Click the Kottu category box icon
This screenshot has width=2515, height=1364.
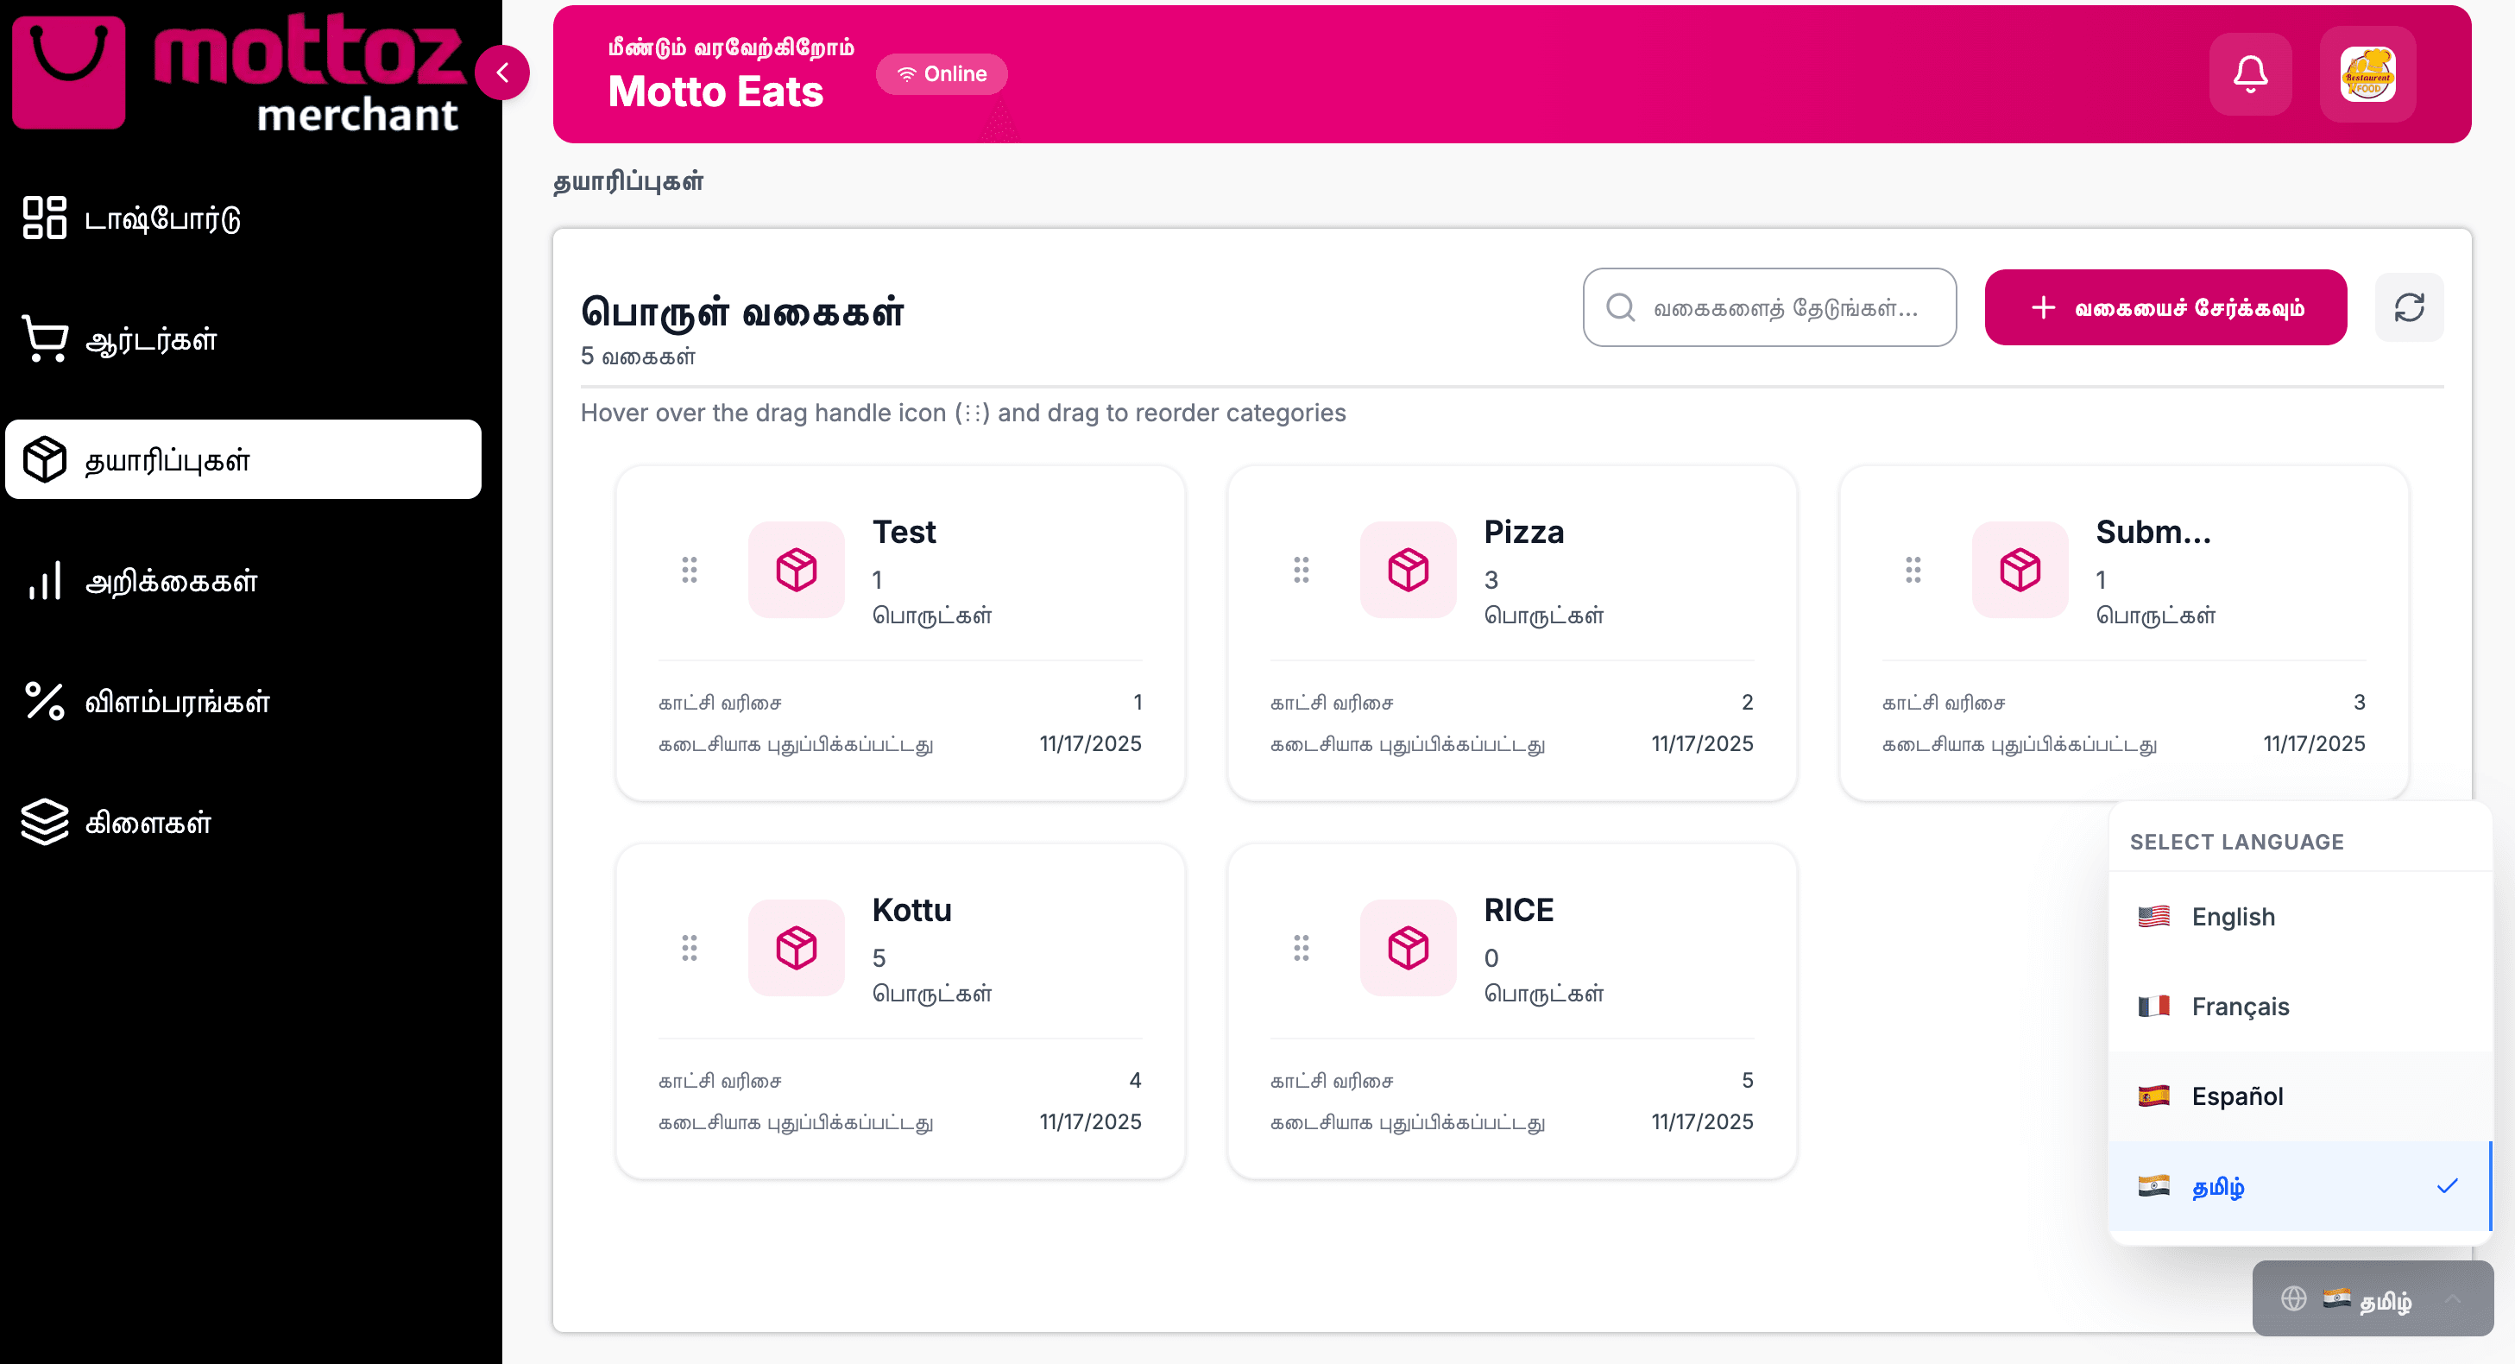point(797,947)
